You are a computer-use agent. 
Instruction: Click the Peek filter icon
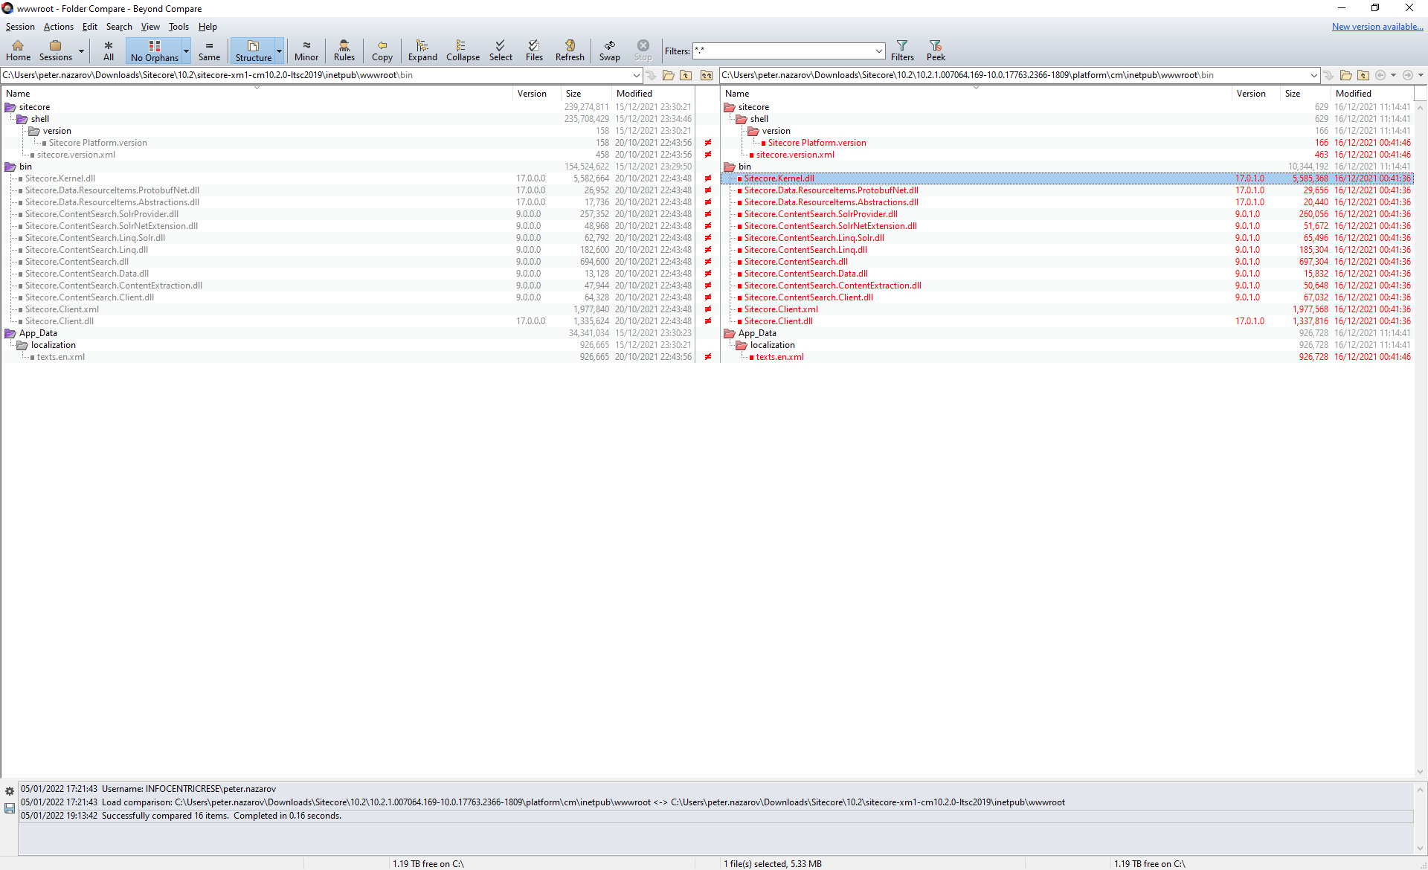936,50
